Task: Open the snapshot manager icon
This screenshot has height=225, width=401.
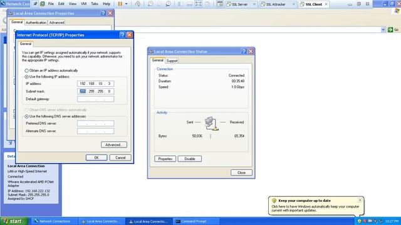Action: [169, 4]
